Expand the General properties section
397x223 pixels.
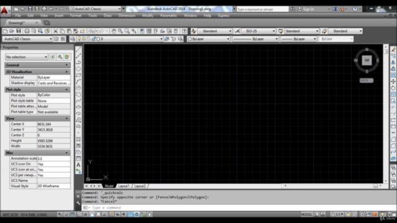(x=67, y=65)
